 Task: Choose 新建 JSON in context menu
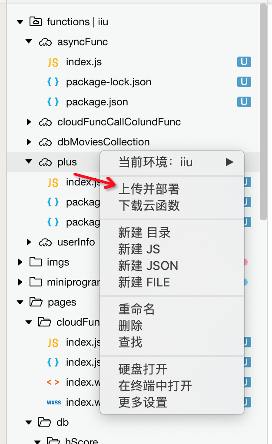click(x=148, y=266)
